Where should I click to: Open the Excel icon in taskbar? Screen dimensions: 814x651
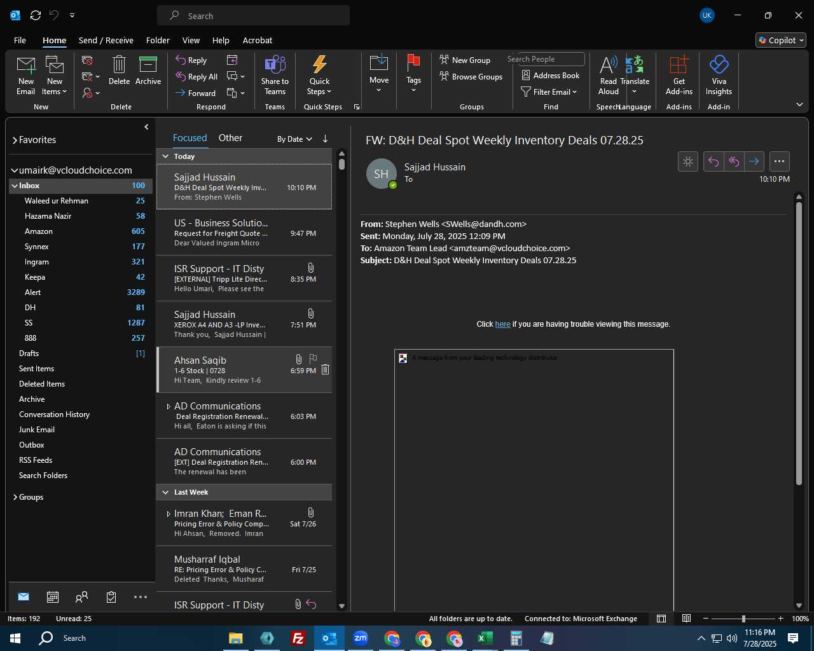click(x=485, y=638)
